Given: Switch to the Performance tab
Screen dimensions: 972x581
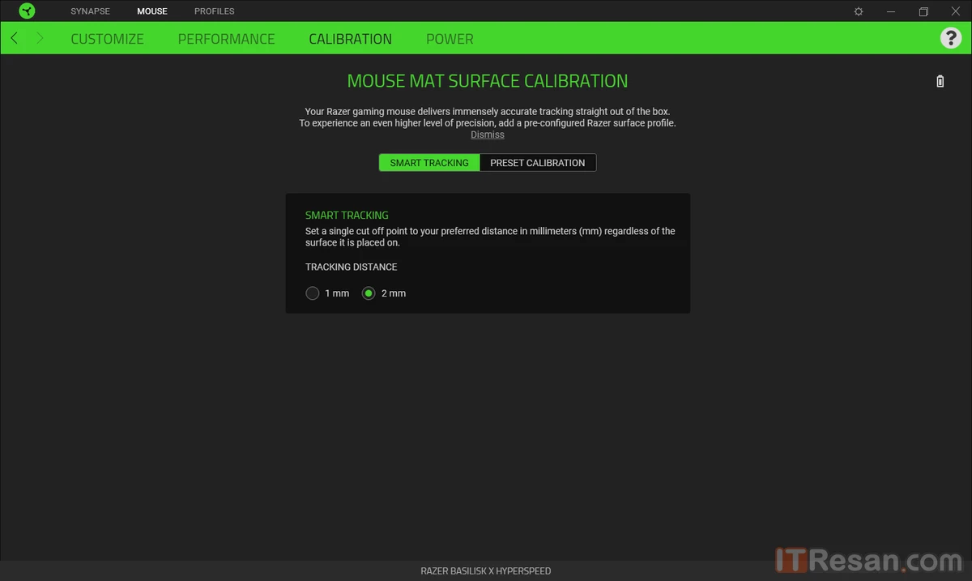Looking at the screenshot, I should pos(226,39).
